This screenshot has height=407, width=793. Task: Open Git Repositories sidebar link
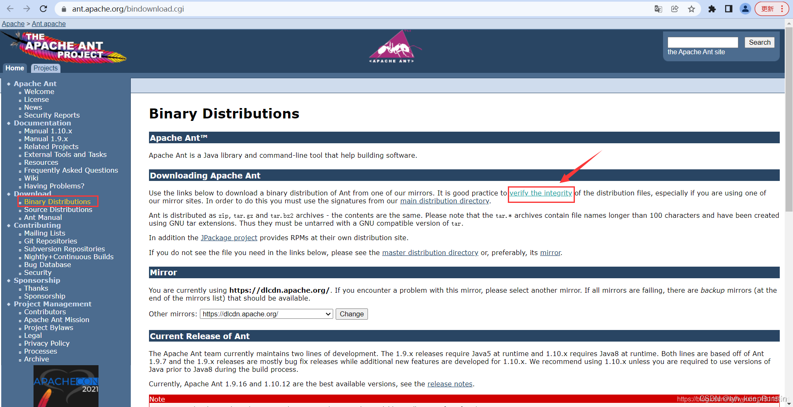[x=50, y=241]
